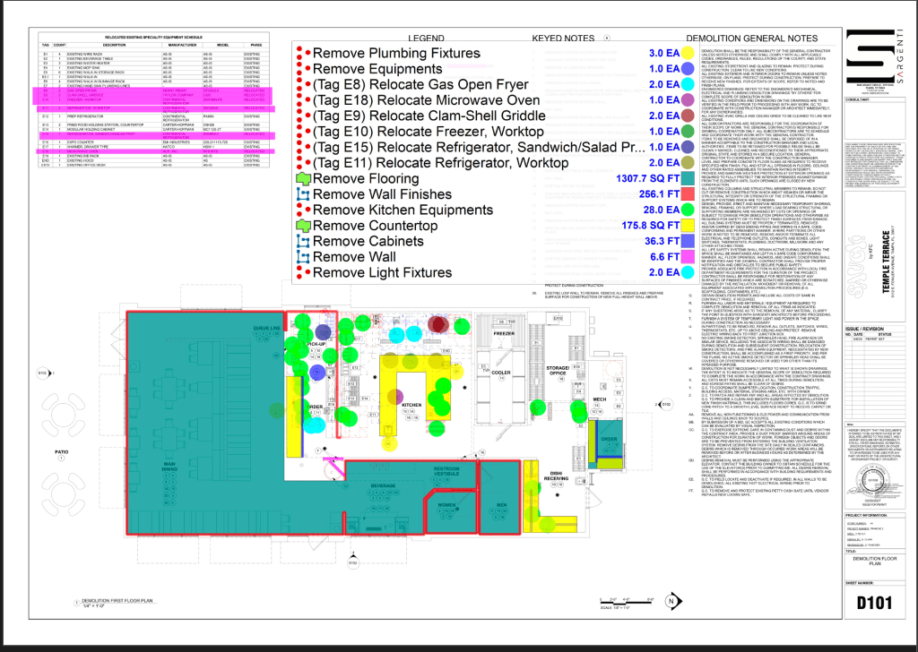Select the yellow swatch for Remove Plumbing Fixtures
The image size is (918, 652).
point(687,53)
